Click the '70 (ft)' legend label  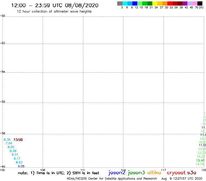(x=199, y=8)
